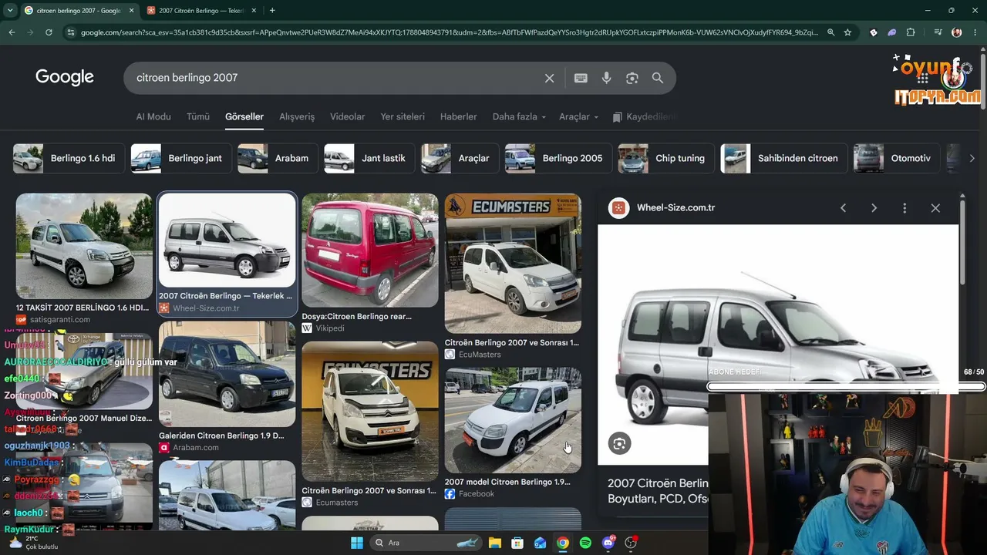Launch Spotify from the taskbar

[585, 543]
